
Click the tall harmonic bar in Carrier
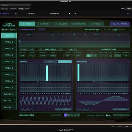[47, 73]
